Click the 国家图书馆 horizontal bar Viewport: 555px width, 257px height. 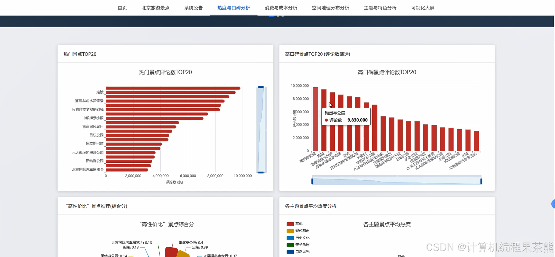click(134, 144)
